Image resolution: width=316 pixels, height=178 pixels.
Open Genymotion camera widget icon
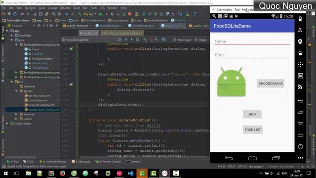pos(300,42)
